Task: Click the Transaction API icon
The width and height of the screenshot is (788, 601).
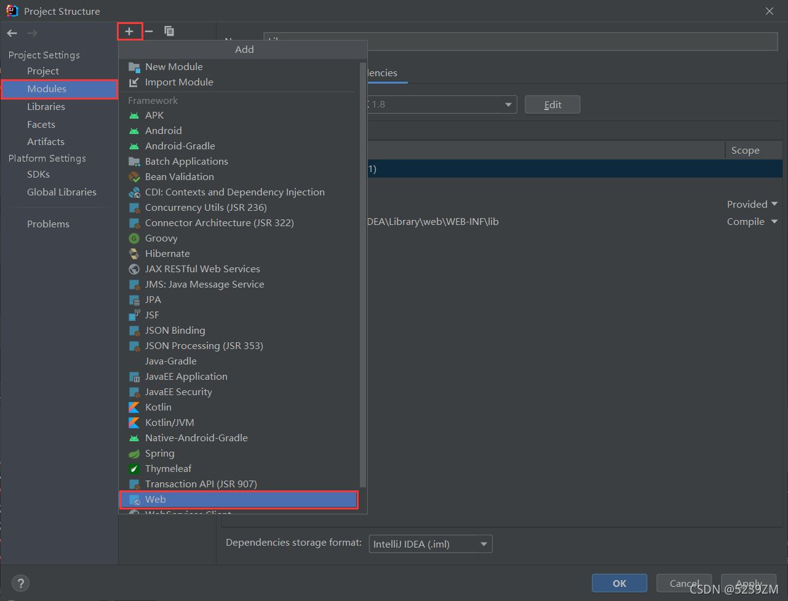Action: (x=134, y=484)
